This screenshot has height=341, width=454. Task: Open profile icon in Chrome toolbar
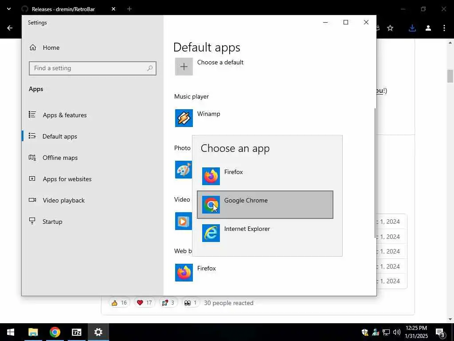(x=428, y=28)
